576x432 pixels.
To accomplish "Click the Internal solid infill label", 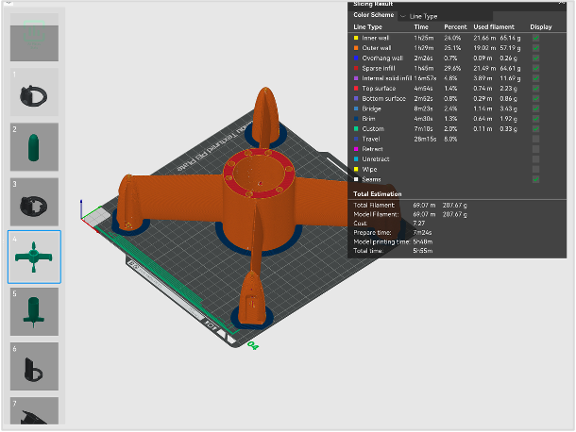I will (x=387, y=78).
